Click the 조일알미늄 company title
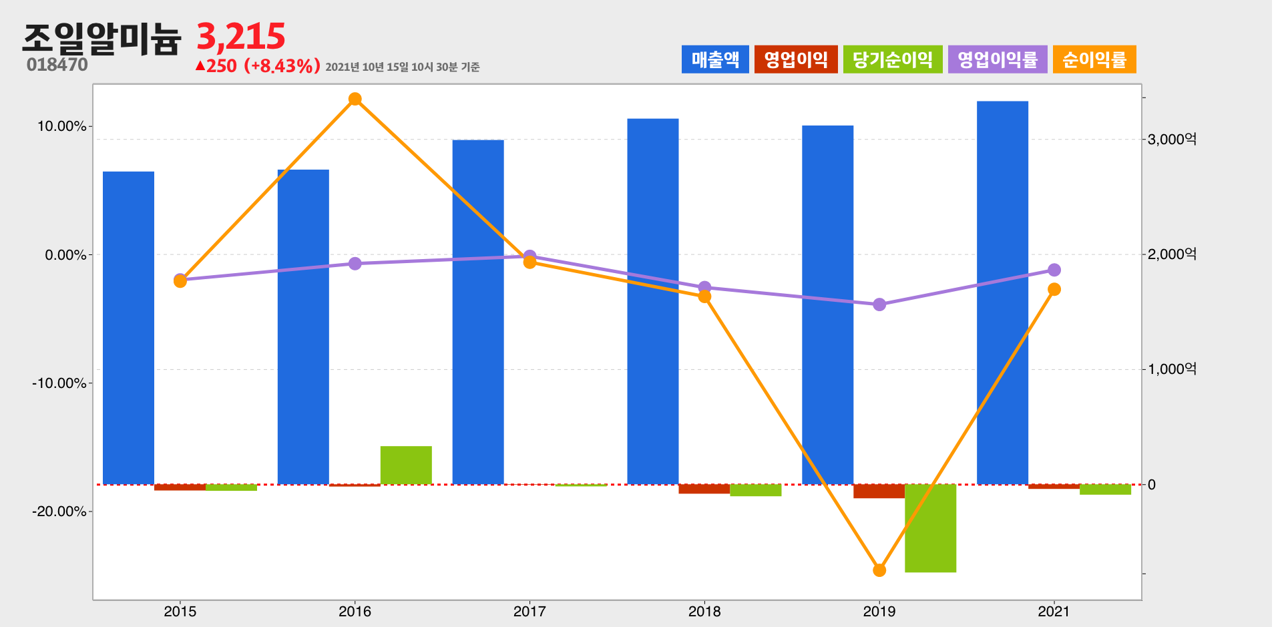Image resolution: width=1282 pixels, height=627 pixels. [x=101, y=38]
